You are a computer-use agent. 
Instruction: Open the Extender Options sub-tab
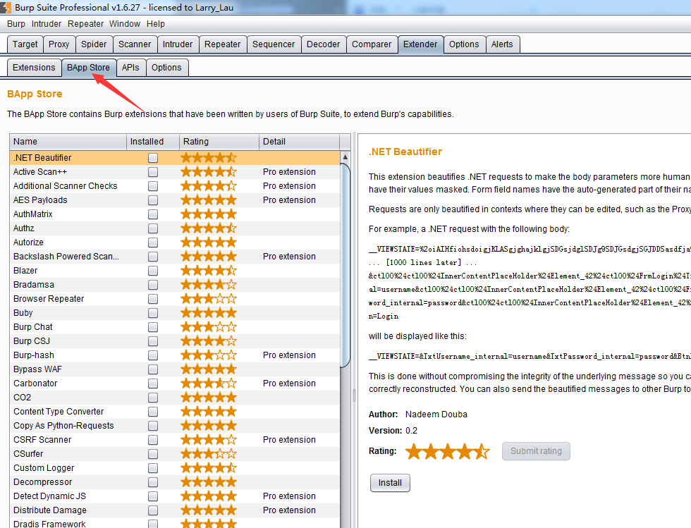(x=166, y=68)
